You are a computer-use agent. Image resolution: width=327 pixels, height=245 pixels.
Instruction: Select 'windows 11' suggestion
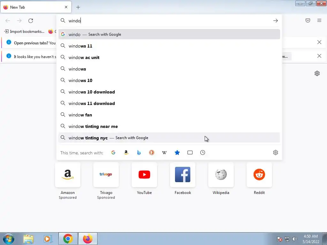169,46
